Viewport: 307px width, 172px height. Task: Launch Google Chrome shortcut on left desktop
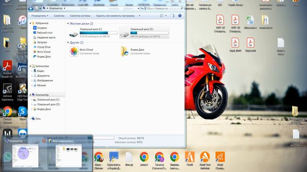click(8, 115)
